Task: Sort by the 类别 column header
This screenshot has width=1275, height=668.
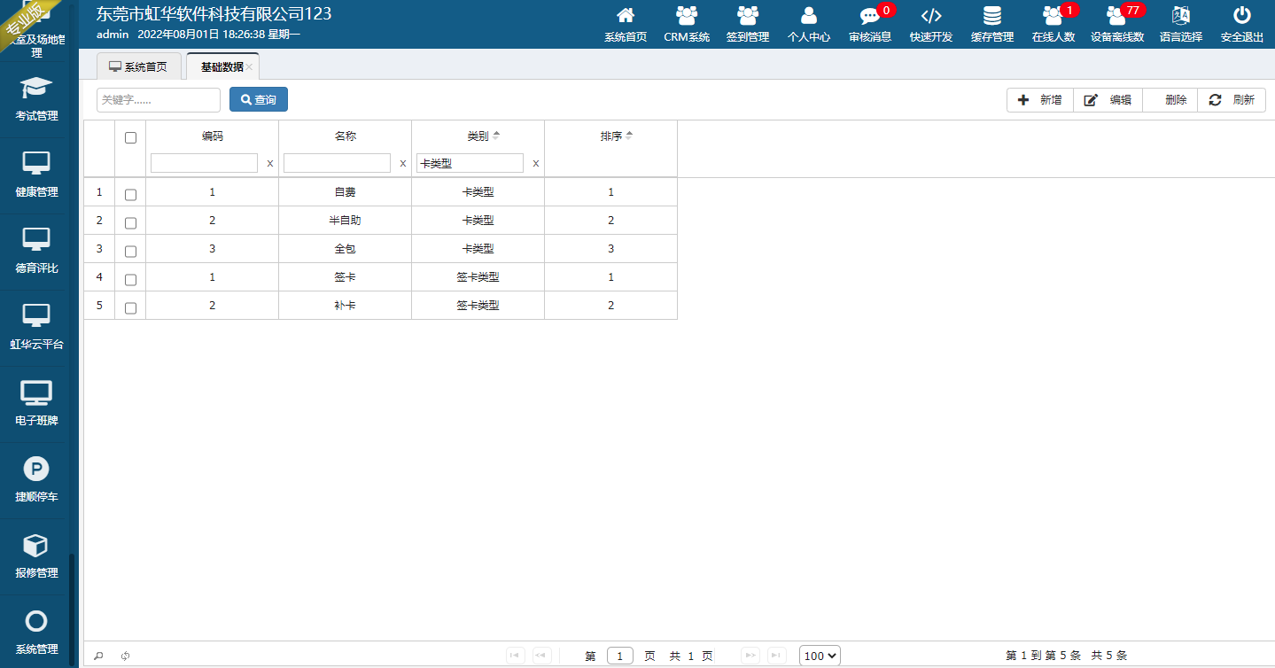Action: point(478,136)
